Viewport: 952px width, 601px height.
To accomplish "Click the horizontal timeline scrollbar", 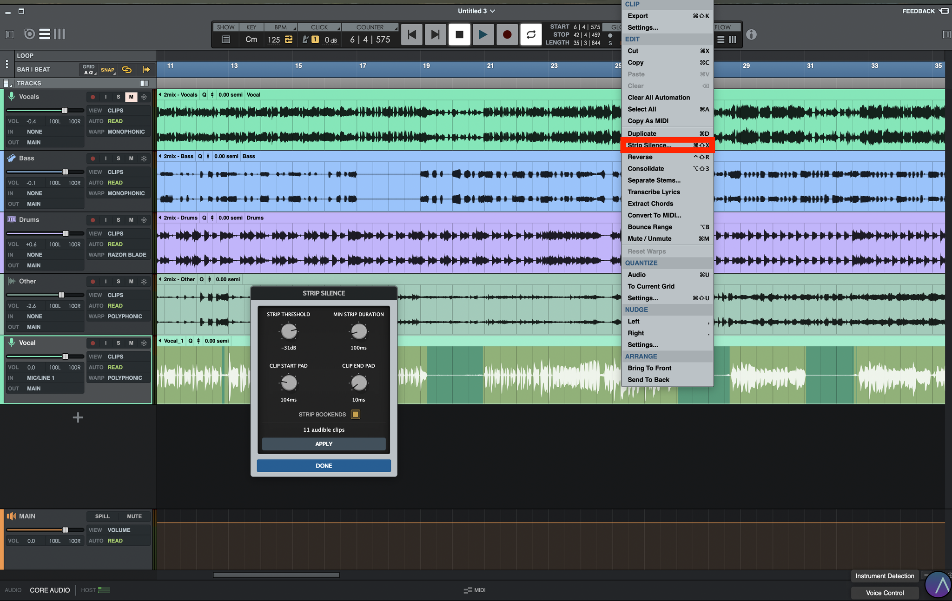I will pyautogui.click(x=276, y=575).
